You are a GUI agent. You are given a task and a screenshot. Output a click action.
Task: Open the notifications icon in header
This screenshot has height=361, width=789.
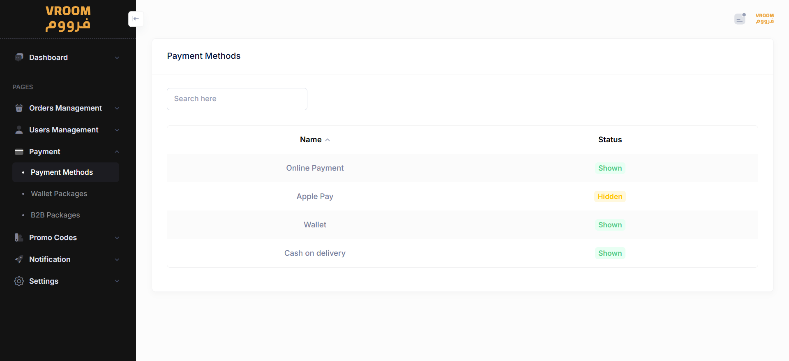740,19
